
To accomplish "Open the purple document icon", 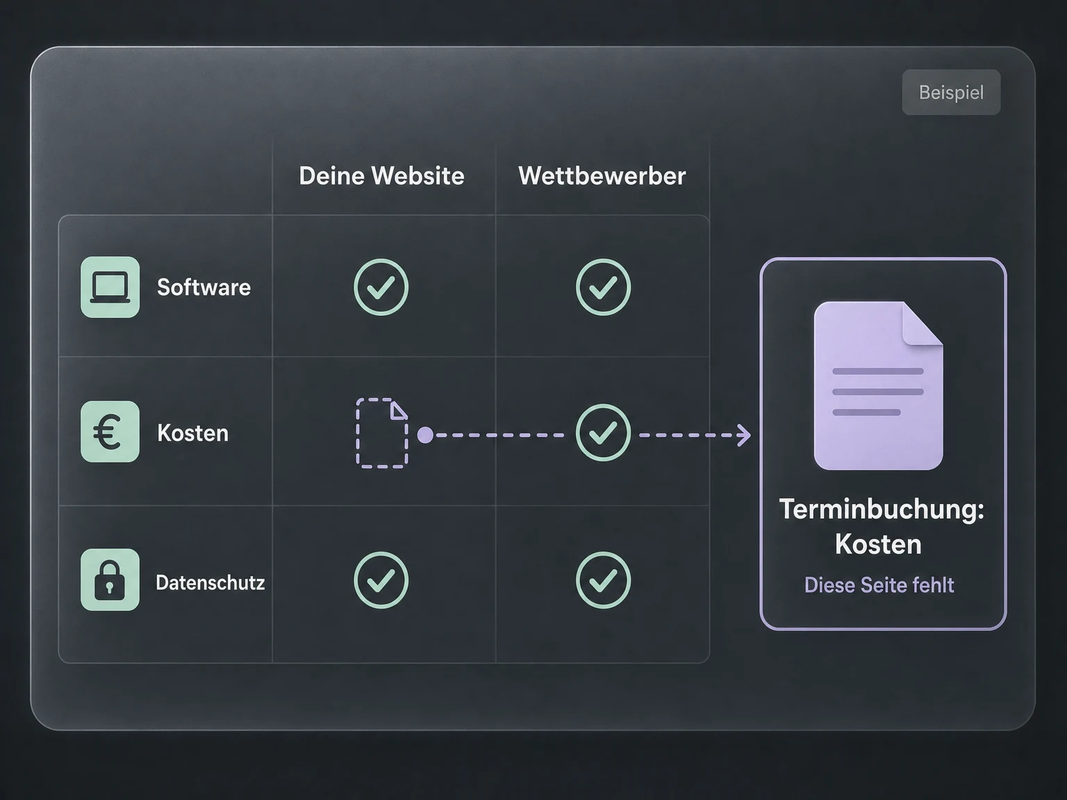I will [878, 386].
